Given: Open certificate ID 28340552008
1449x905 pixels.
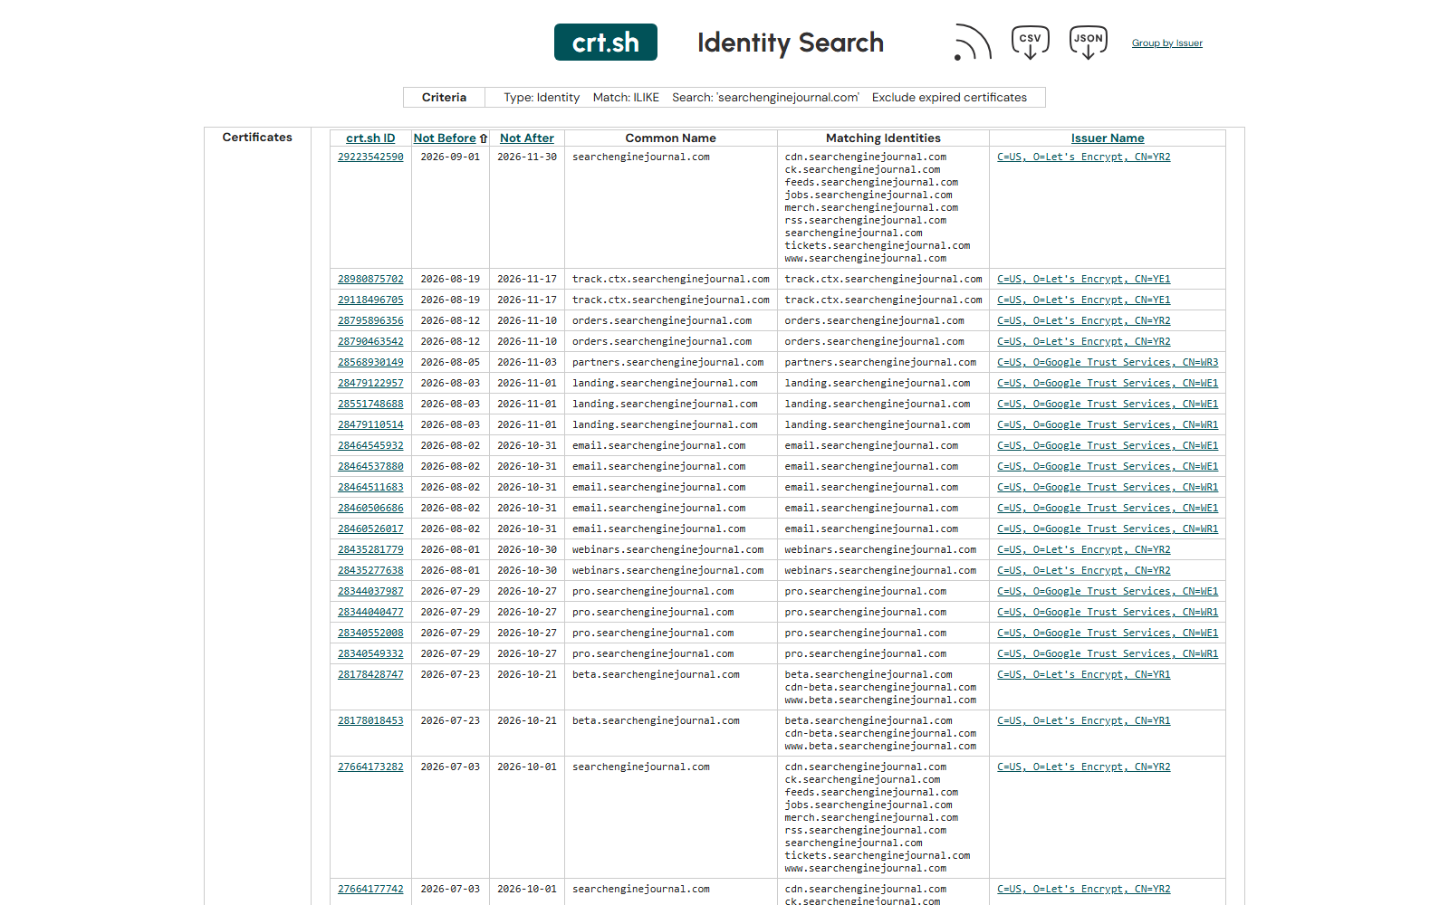Looking at the screenshot, I should click(x=370, y=633).
